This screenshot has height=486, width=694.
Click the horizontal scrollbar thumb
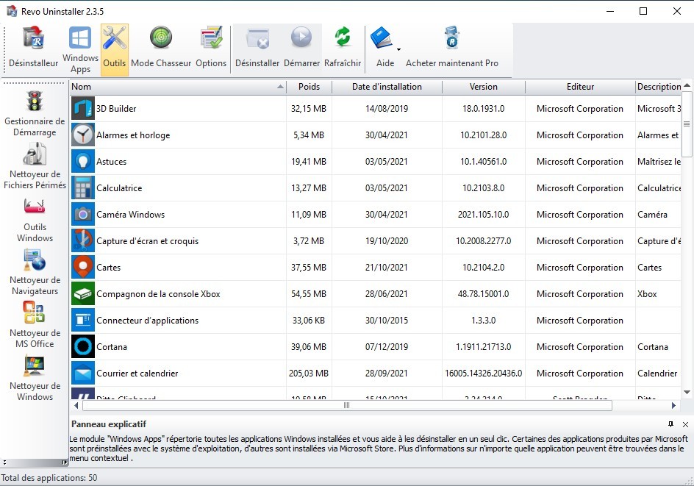point(347,405)
